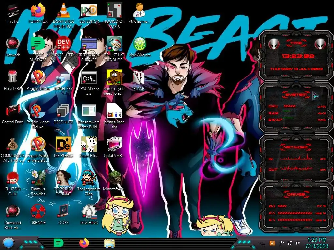Click the CPU usage bar in widget

pyautogui.click(x=290, y=106)
